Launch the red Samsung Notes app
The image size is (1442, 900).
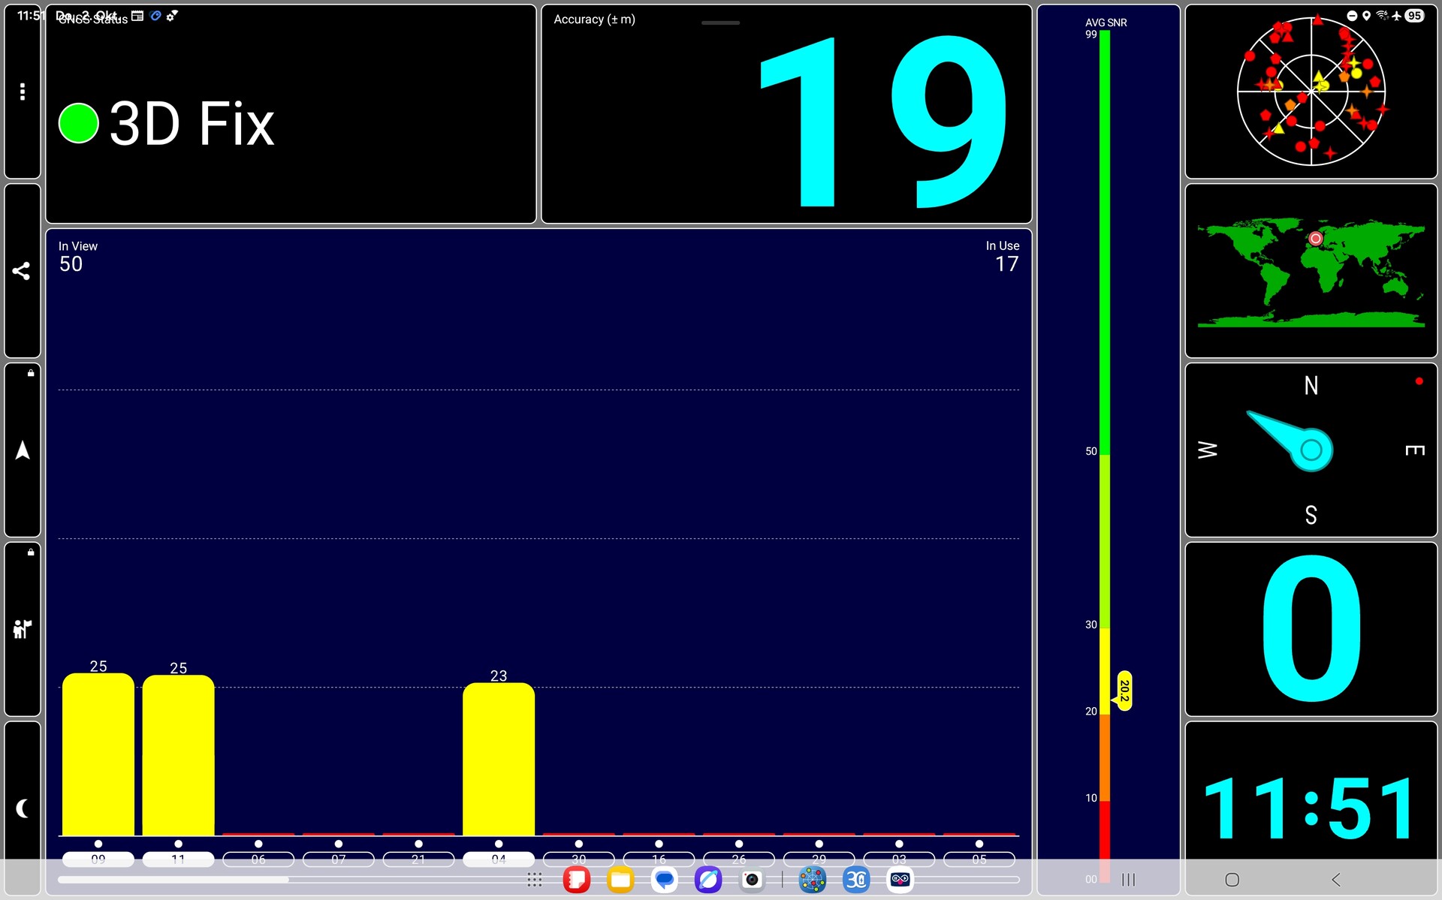[577, 880]
